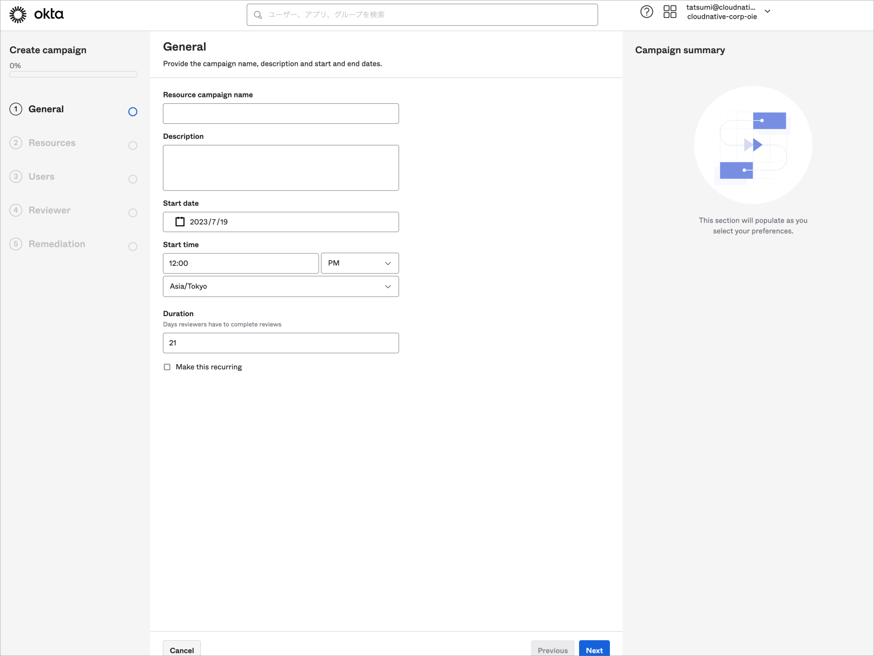Click the search magnifying glass icon
This screenshot has height=656, width=874.
click(x=258, y=15)
